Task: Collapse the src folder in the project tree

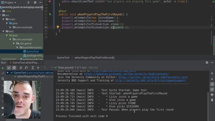Action: click(x=1, y=15)
